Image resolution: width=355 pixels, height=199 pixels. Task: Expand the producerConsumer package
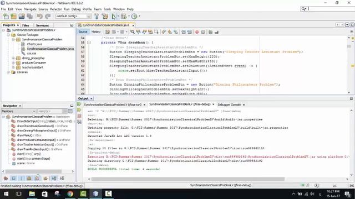[x=13, y=62]
